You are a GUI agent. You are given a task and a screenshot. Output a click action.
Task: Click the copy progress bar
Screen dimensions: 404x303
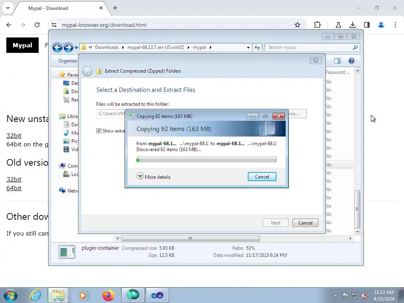(206, 160)
